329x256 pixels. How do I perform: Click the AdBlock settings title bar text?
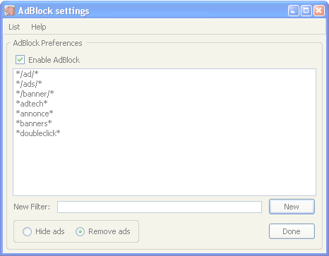coord(54,11)
